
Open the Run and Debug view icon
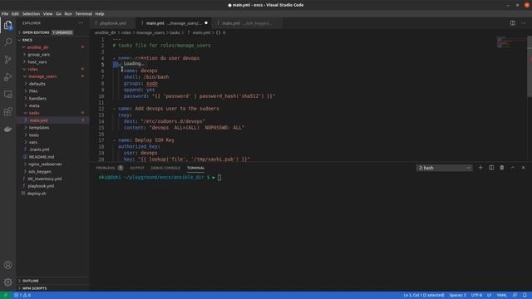7,77
